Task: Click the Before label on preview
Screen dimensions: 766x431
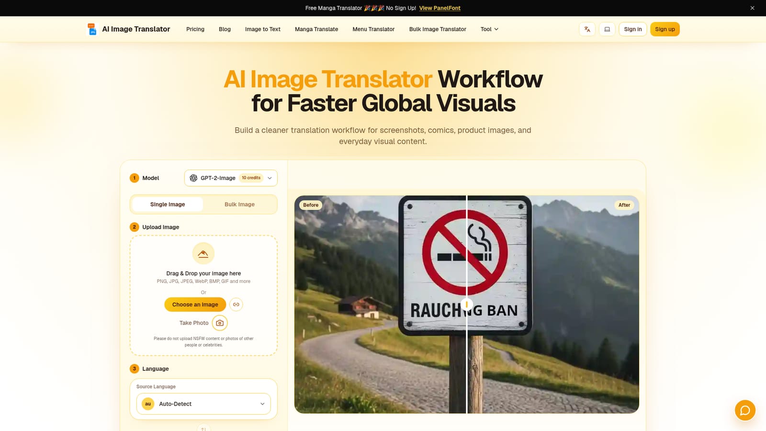Action: click(311, 205)
